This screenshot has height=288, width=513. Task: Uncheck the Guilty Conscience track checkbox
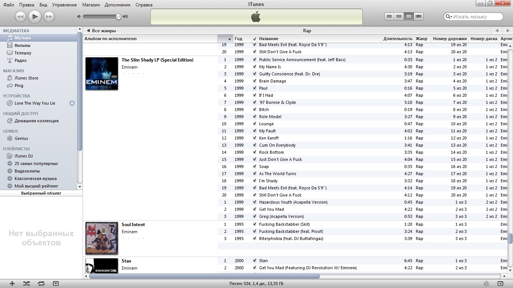[255, 74]
